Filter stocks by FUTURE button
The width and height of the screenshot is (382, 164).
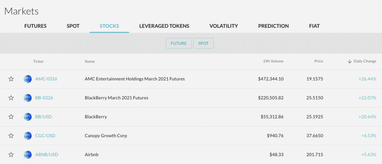(x=179, y=44)
